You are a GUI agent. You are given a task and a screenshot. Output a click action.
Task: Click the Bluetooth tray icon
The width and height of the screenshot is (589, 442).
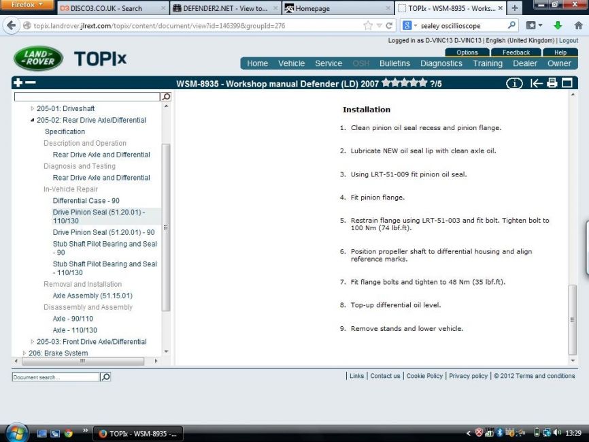point(500,433)
